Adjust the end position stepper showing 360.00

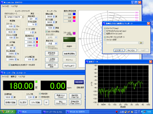(54, 22)
